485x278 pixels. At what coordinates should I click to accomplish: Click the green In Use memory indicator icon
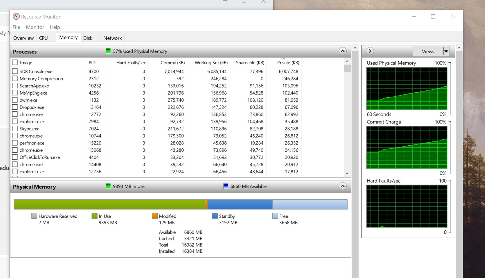coord(108,186)
